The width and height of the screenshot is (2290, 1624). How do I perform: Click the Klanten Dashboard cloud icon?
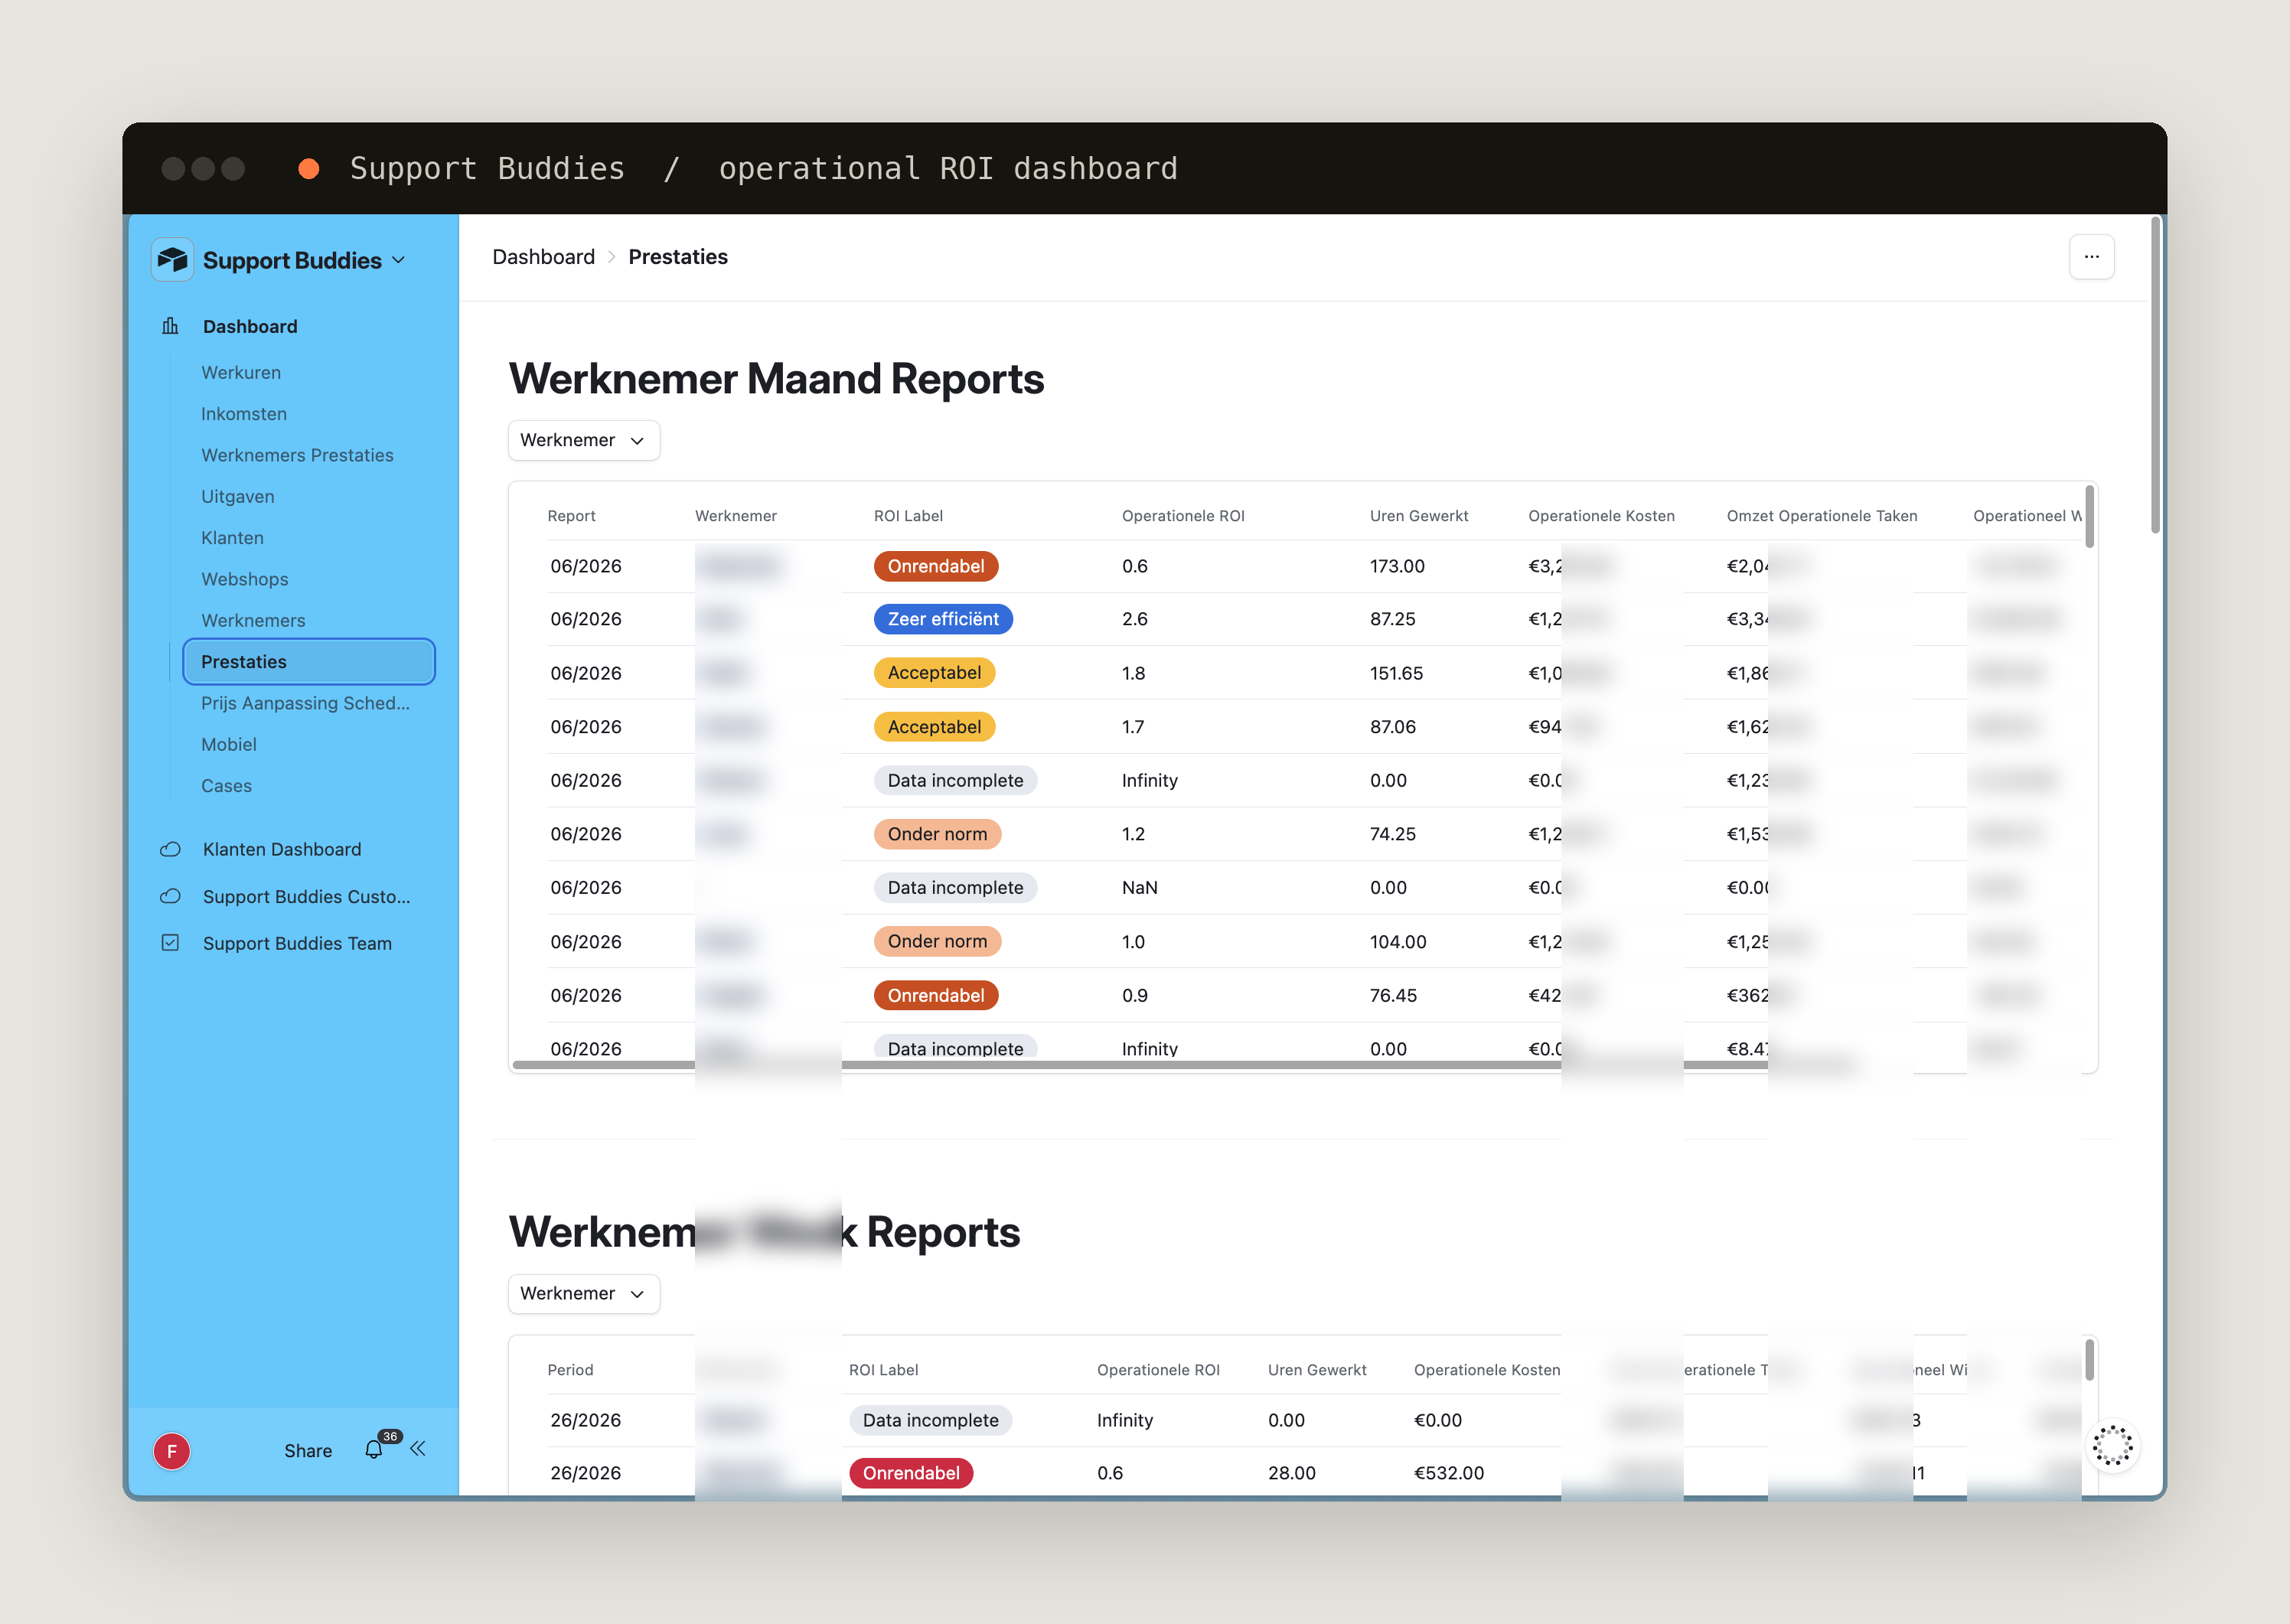coord(170,849)
